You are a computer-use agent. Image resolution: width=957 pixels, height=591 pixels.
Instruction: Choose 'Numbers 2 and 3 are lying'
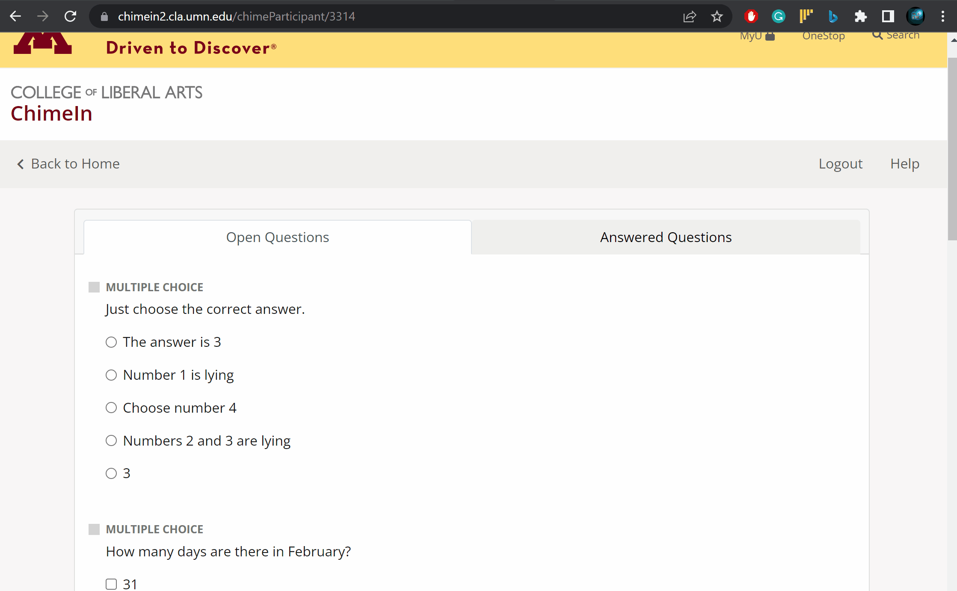pos(111,440)
